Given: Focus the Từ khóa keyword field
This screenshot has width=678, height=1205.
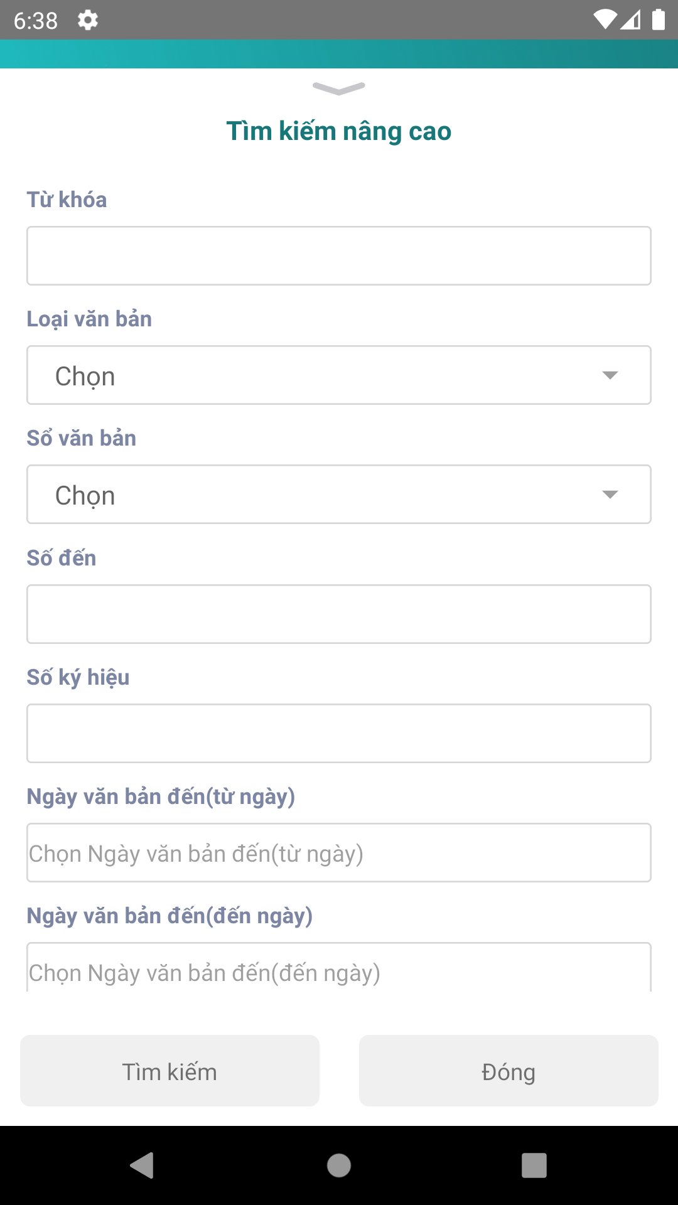Looking at the screenshot, I should click(339, 255).
